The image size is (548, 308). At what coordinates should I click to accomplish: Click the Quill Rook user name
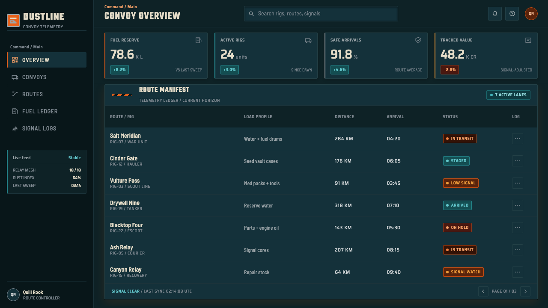coord(33,292)
